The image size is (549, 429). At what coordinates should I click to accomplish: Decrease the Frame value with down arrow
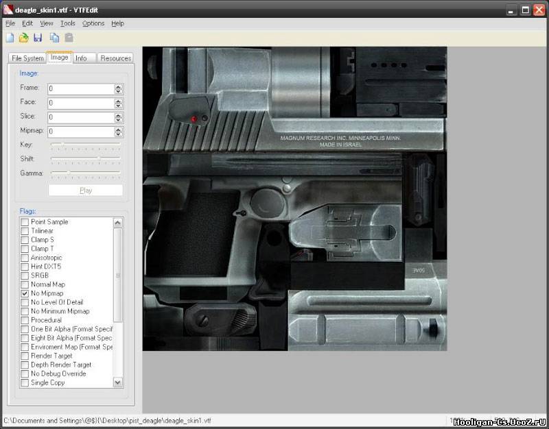pos(119,92)
